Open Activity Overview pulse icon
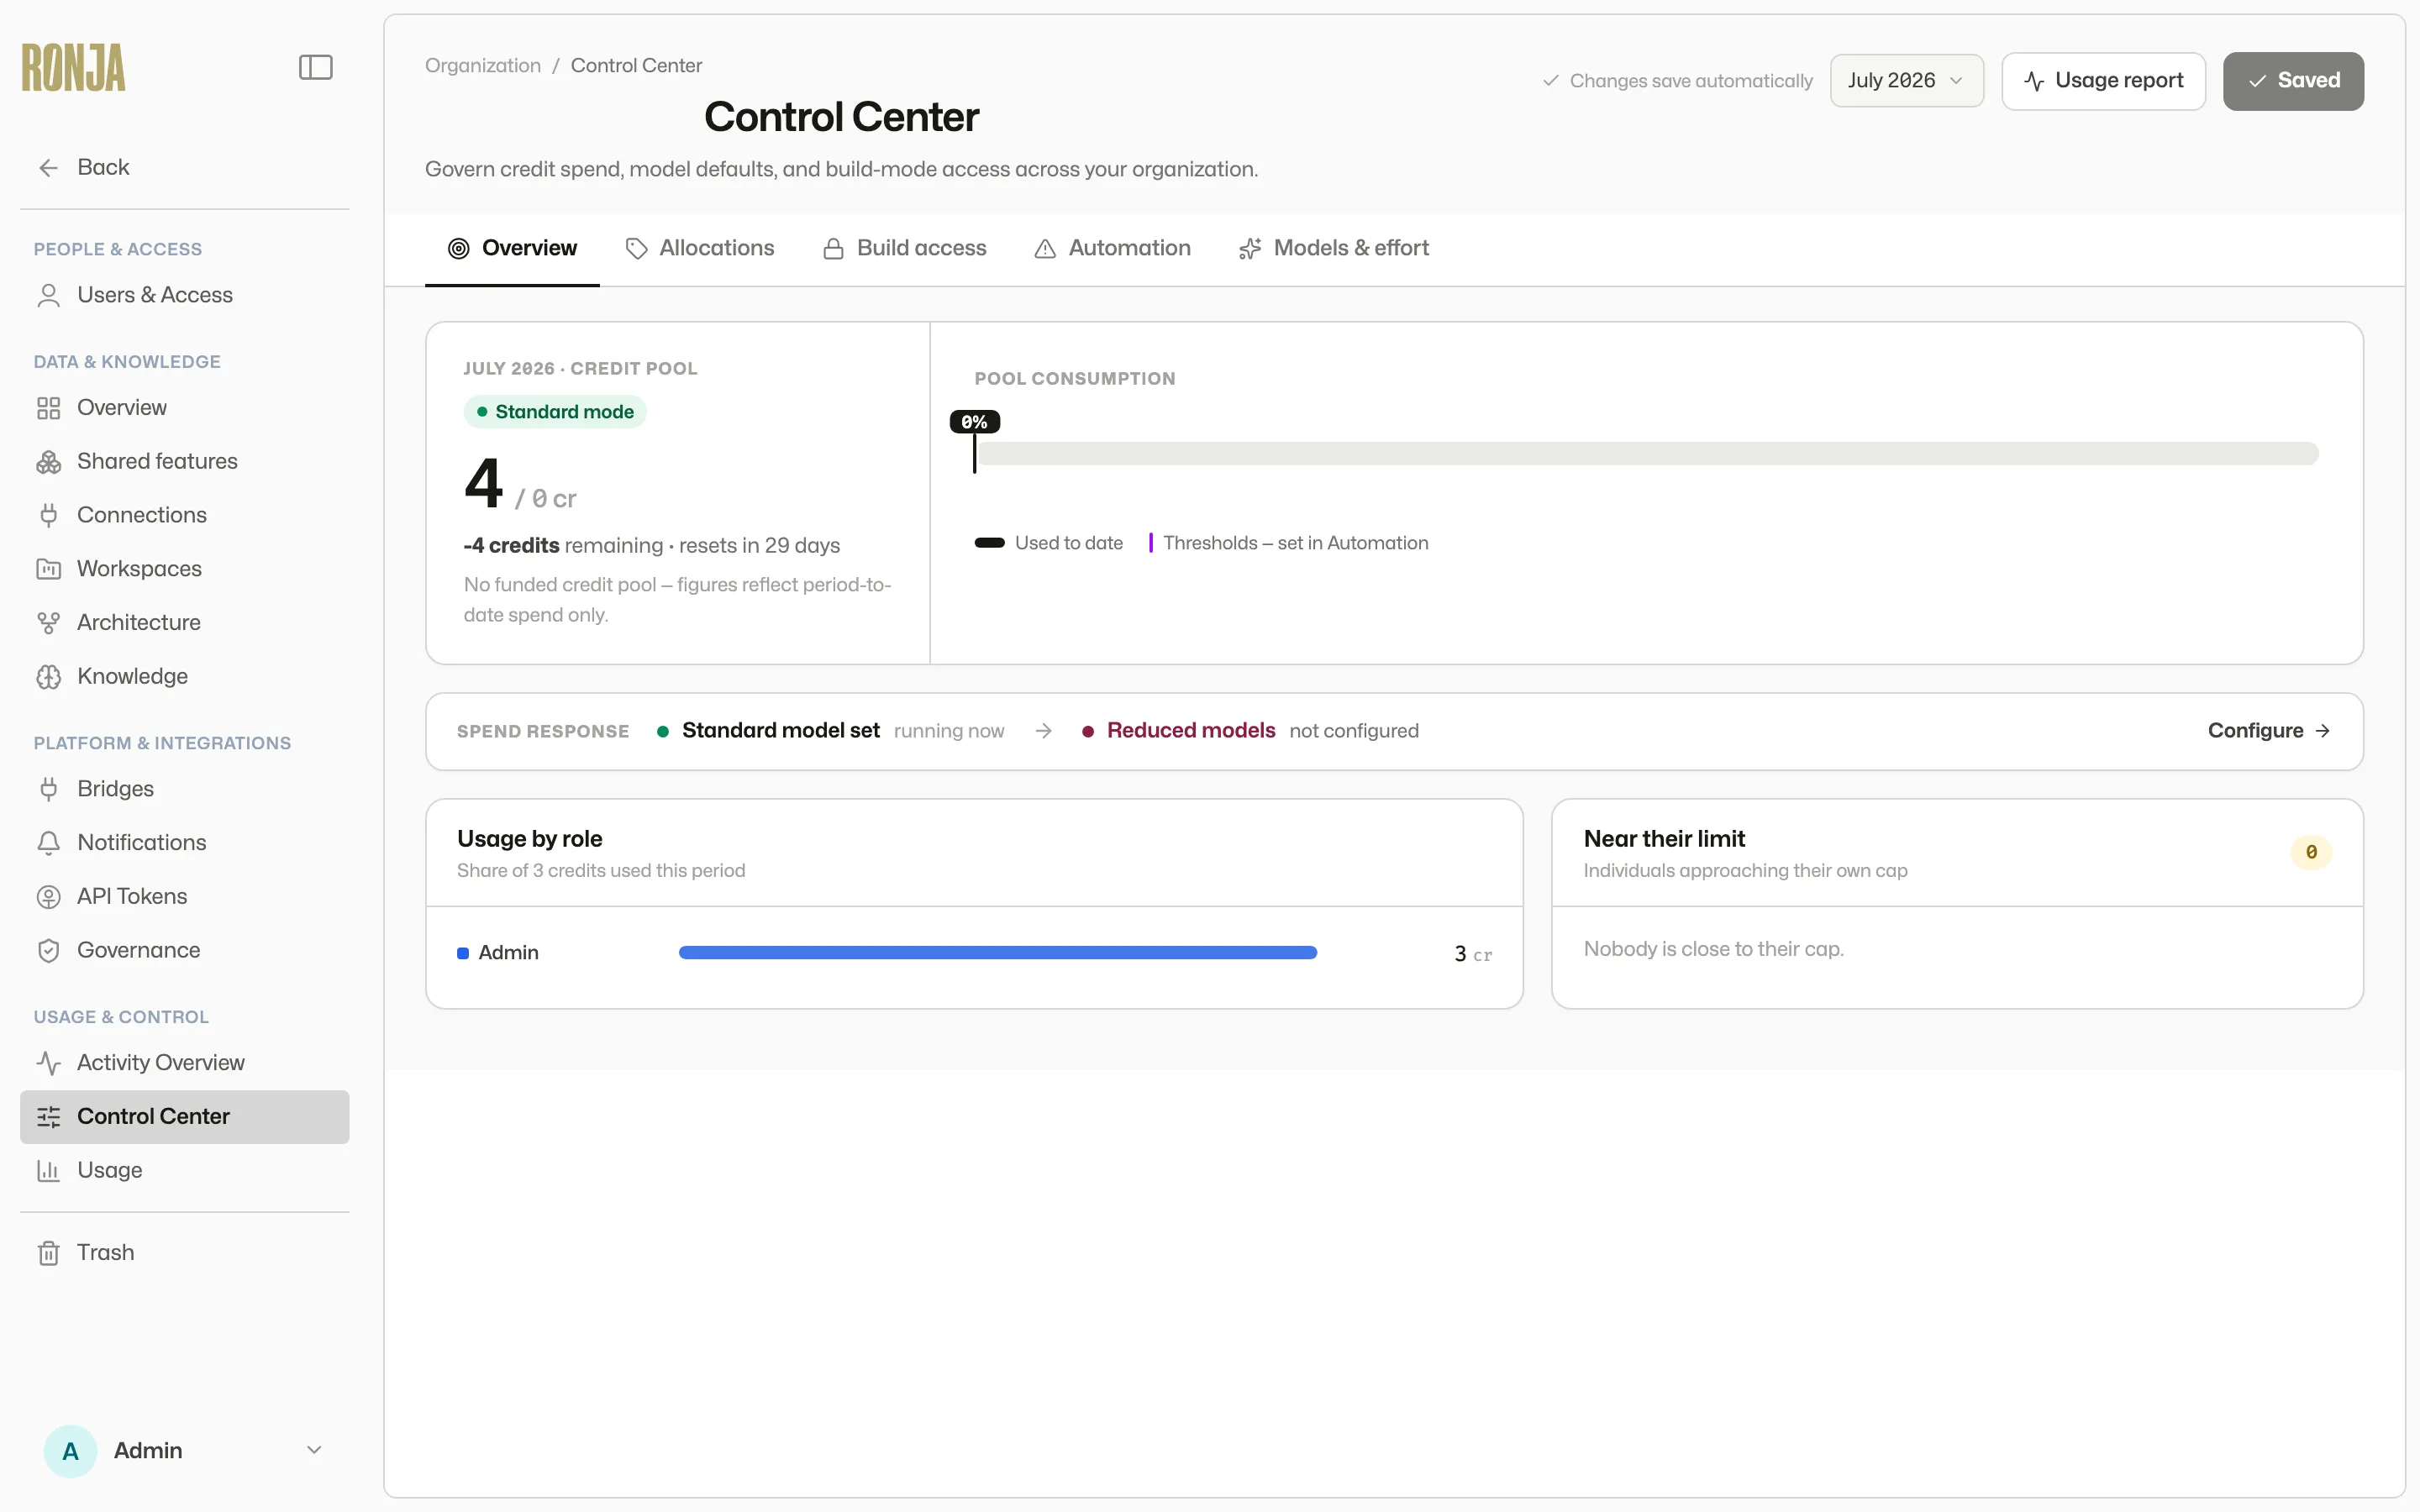2420x1512 pixels. (x=48, y=1063)
